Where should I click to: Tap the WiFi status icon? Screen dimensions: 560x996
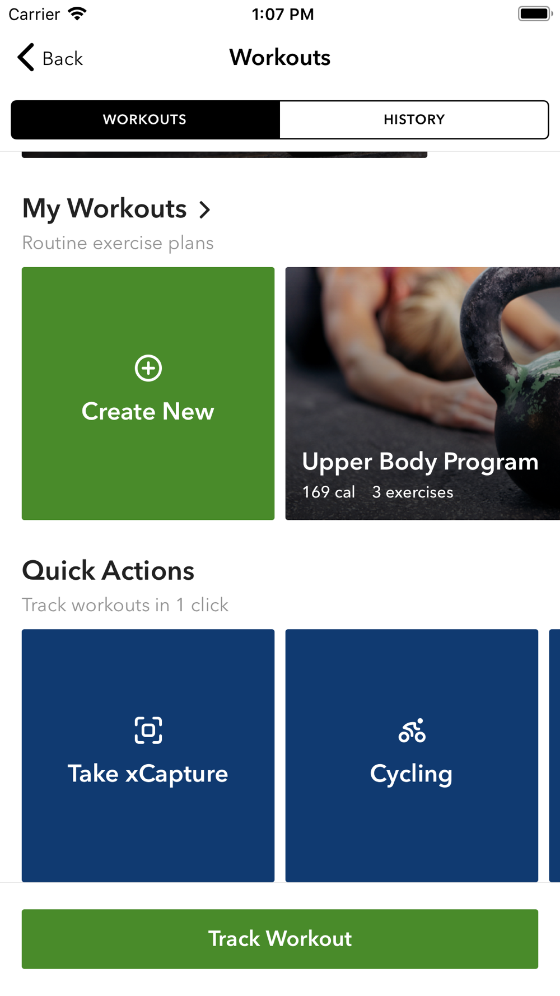77,13
